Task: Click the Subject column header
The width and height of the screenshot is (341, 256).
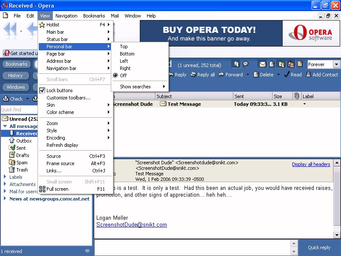Action: pos(194,96)
